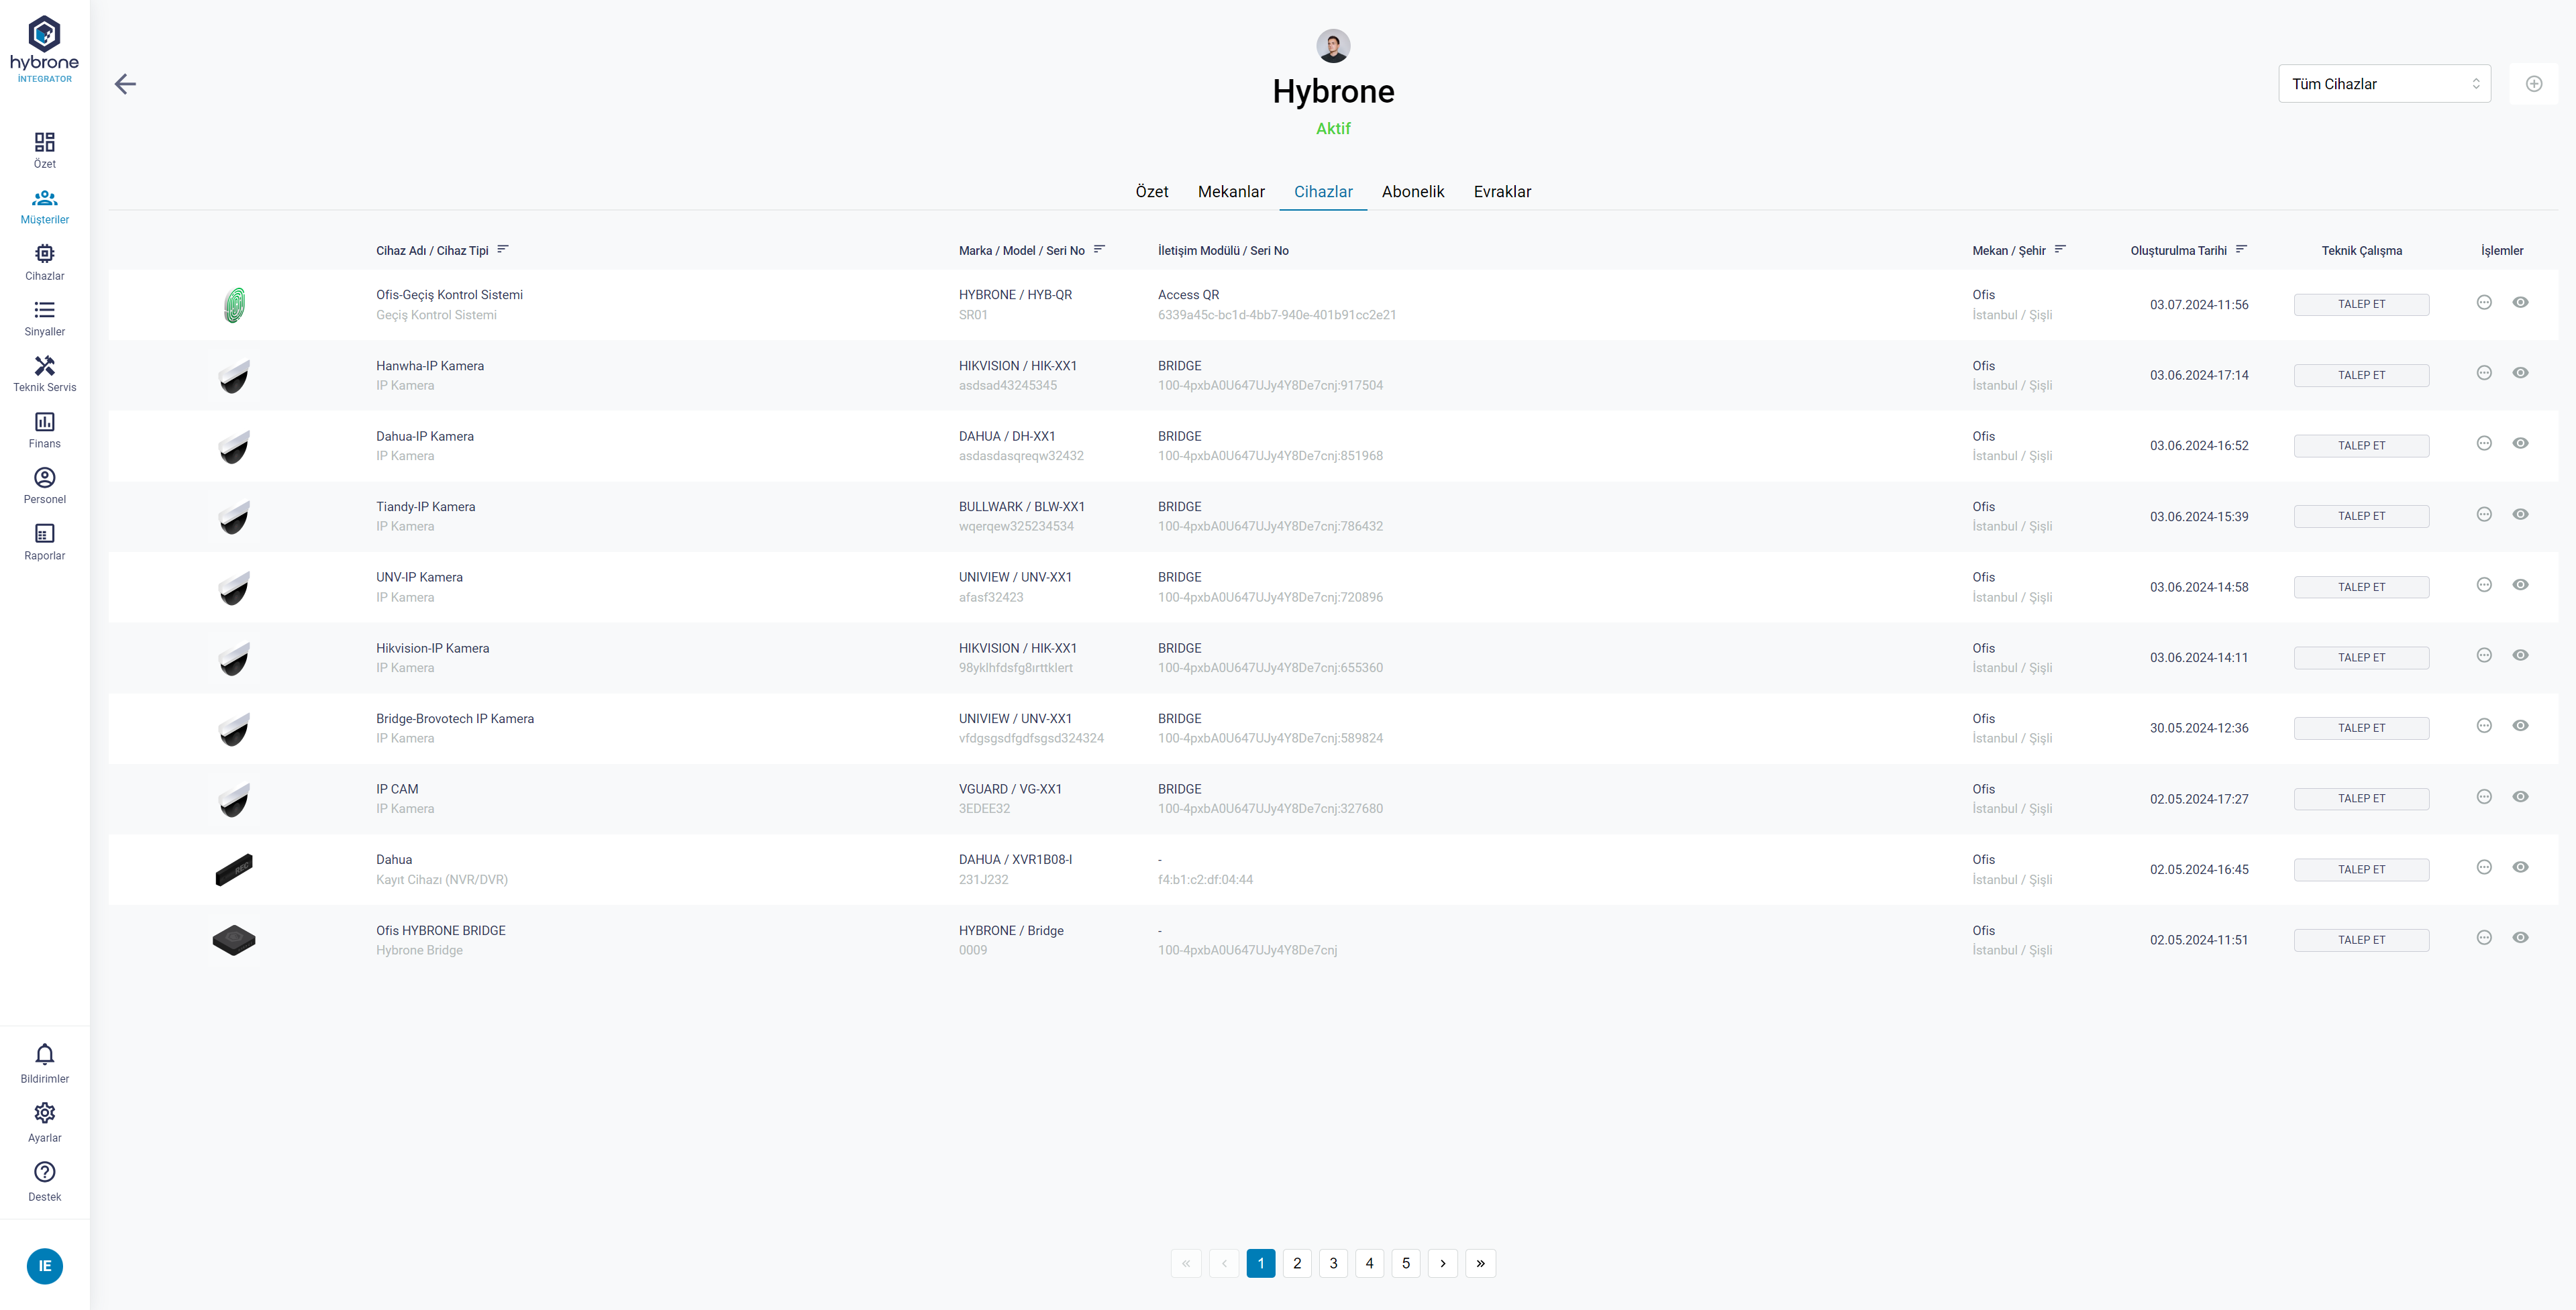Open Bildirimler bell icon
This screenshot has width=2576, height=1310.
44,1062
